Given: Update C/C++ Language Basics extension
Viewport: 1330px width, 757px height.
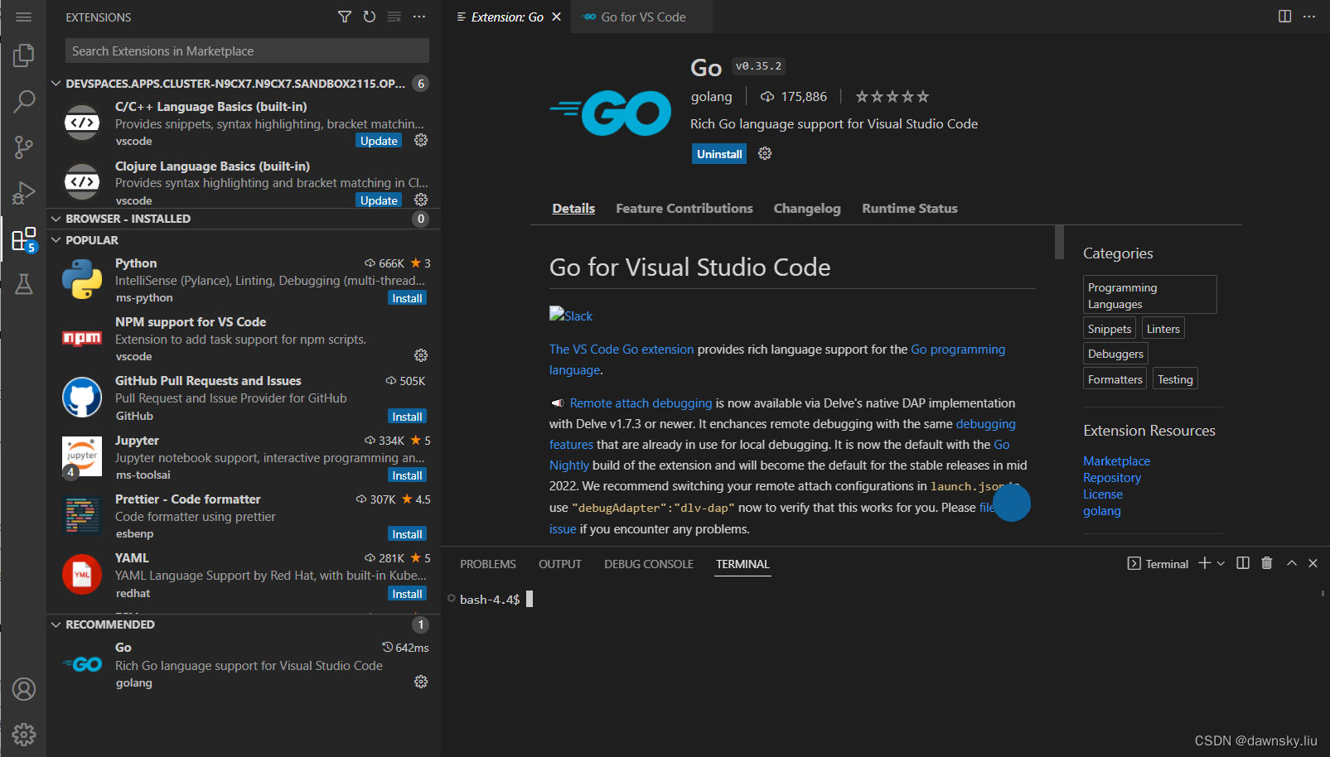Looking at the screenshot, I should point(379,141).
